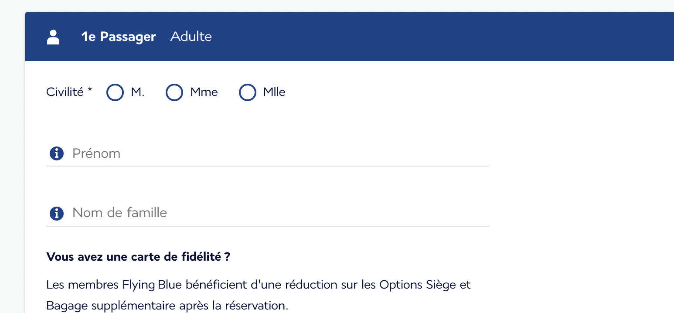Click the "1e Passager" header title
The height and width of the screenshot is (313, 674).
119,37
